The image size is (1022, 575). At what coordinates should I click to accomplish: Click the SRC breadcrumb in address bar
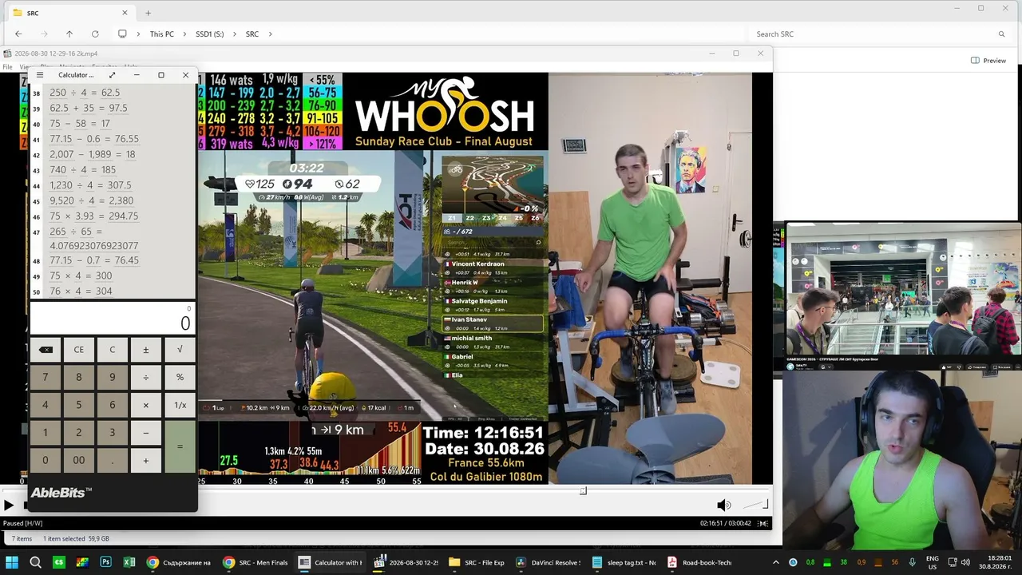click(252, 34)
